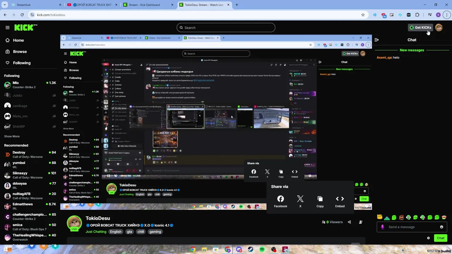The image size is (452, 254).
Task: Share via Facebook in the popup
Action: pyautogui.click(x=280, y=202)
